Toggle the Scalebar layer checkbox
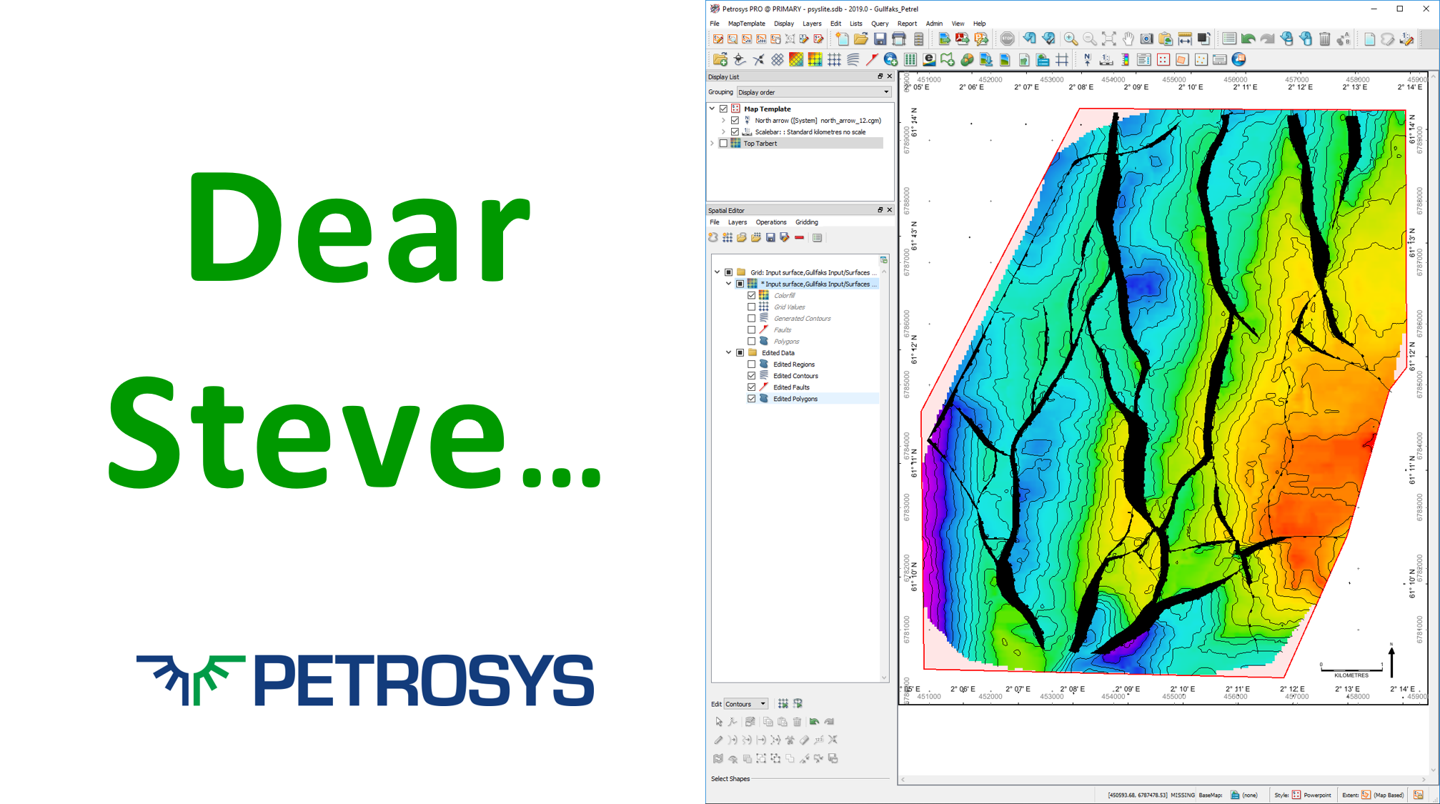1440x804 pixels. point(735,131)
